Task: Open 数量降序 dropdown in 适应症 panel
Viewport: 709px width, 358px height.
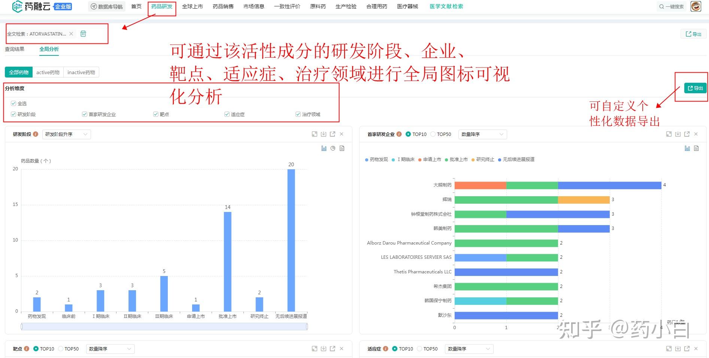Action: click(x=469, y=349)
